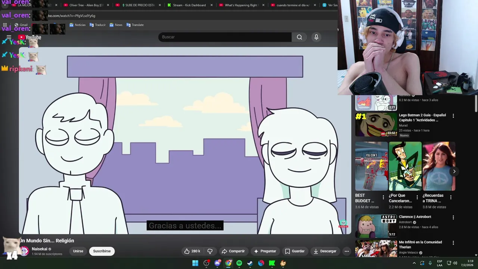478x269 pixels.
Task: Open the browser apps grid icon
Action: (x=5, y=25)
